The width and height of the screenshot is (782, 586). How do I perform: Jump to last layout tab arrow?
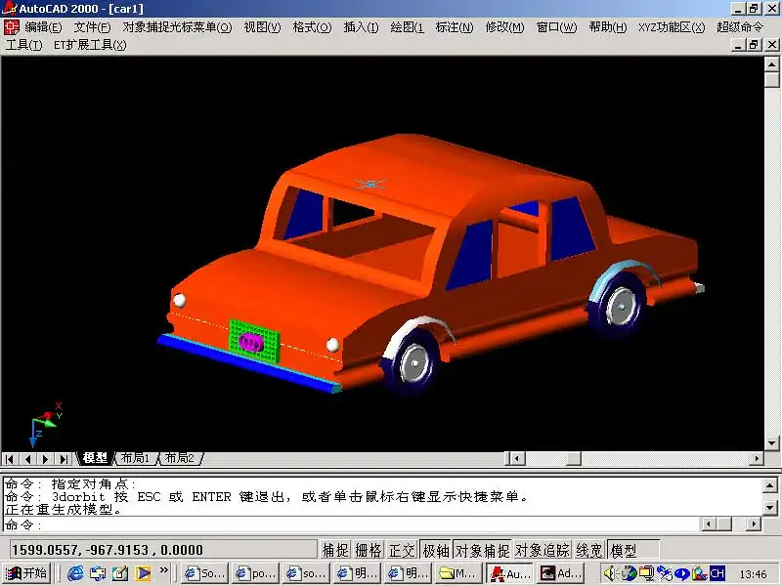64,458
